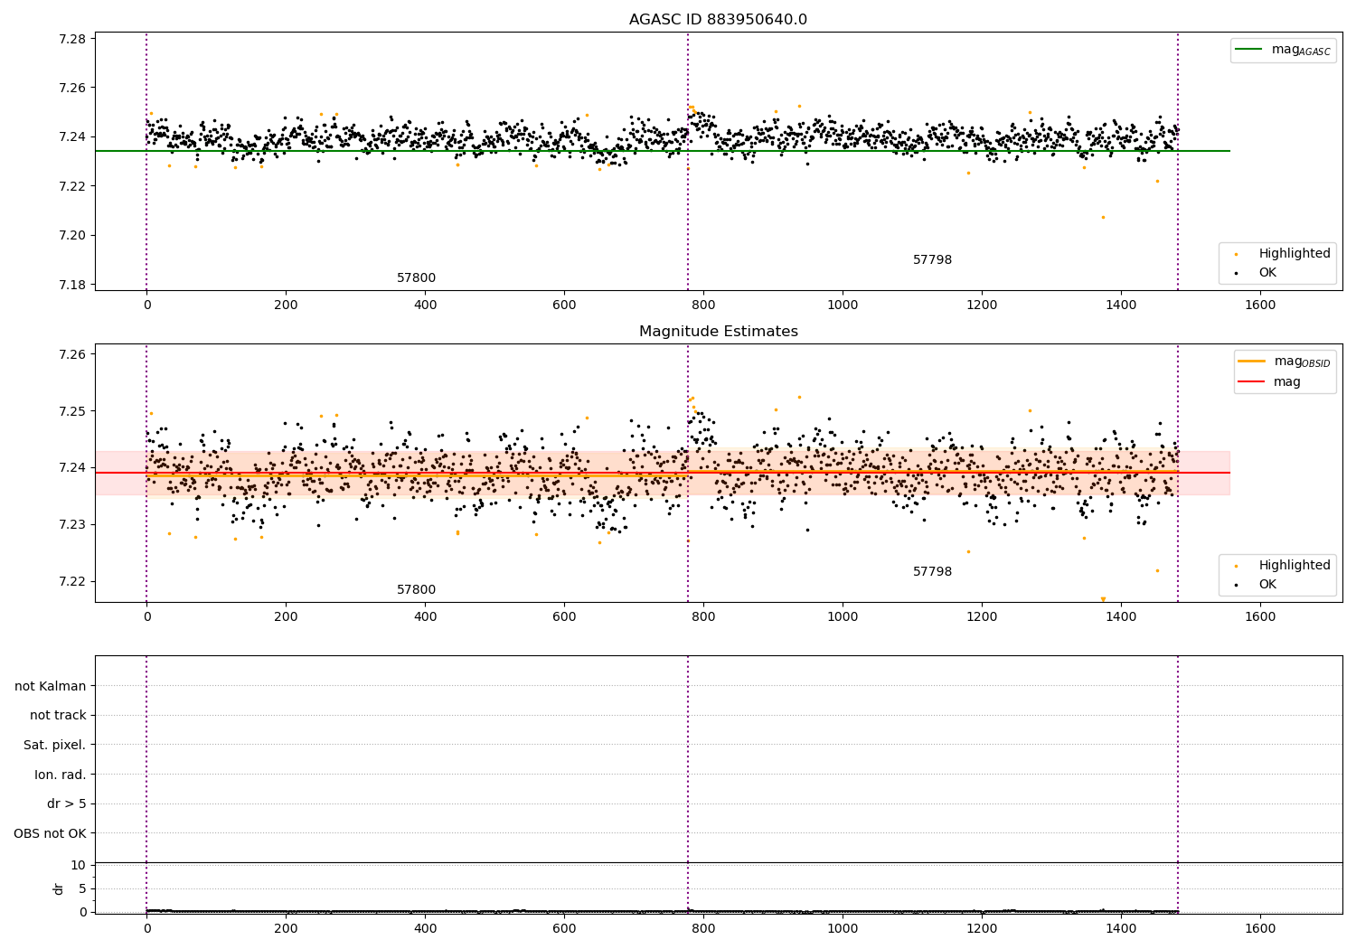Click the OBS not OK axis label
The image size is (1356, 949).
51,834
